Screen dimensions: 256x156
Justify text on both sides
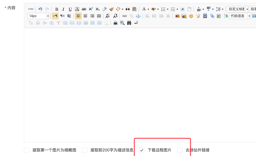click(x=99, y=16)
